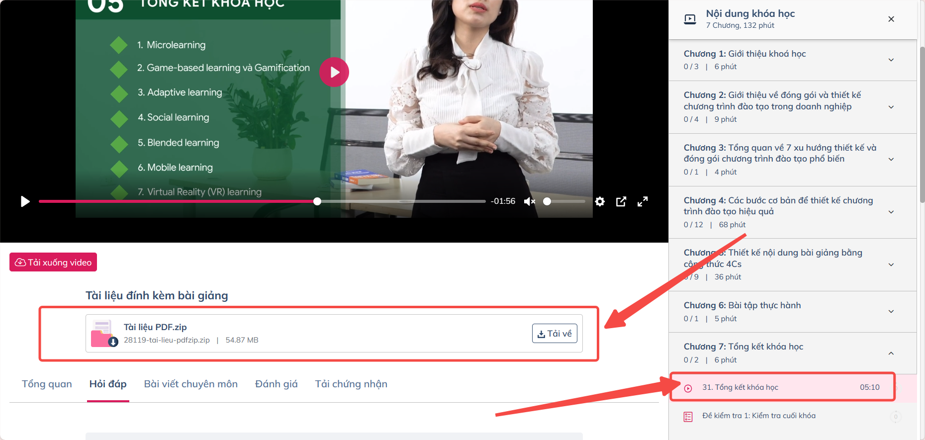925x440 pixels.
Task: Seek on the video progress bar
Action: [262, 201]
